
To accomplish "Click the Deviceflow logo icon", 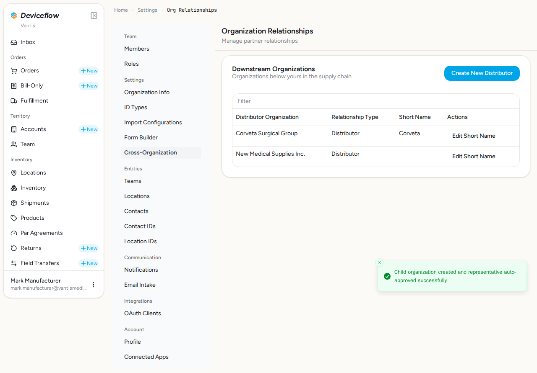I will [14, 15].
